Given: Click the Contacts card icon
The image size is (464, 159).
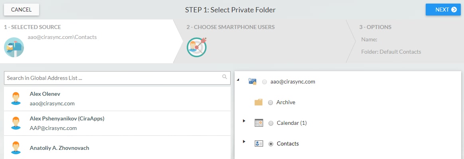Looking at the screenshot, I should 259,143.
